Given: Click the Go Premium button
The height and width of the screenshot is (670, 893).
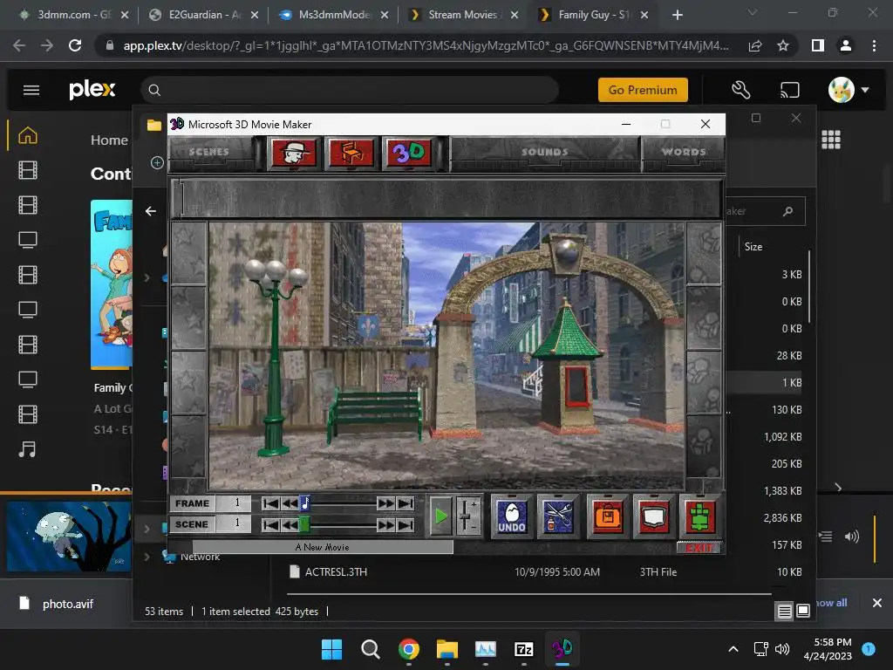Looking at the screenshot, I should tap(643, 90).
